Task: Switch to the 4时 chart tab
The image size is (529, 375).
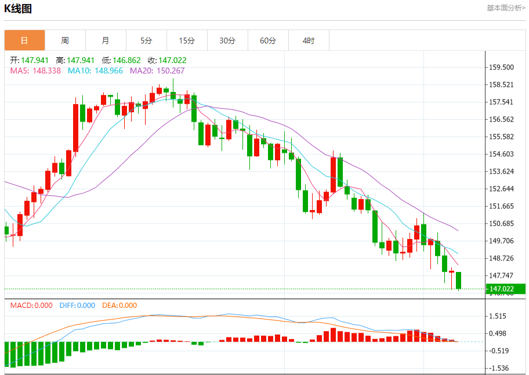Action: click(309, 41)
